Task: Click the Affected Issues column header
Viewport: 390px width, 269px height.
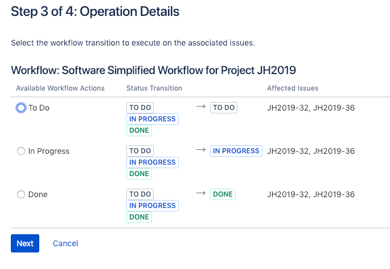Action: [x=293, y=88]
